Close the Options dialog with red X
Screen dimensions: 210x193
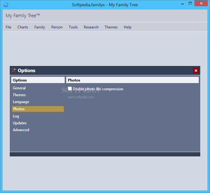[196, 71]
